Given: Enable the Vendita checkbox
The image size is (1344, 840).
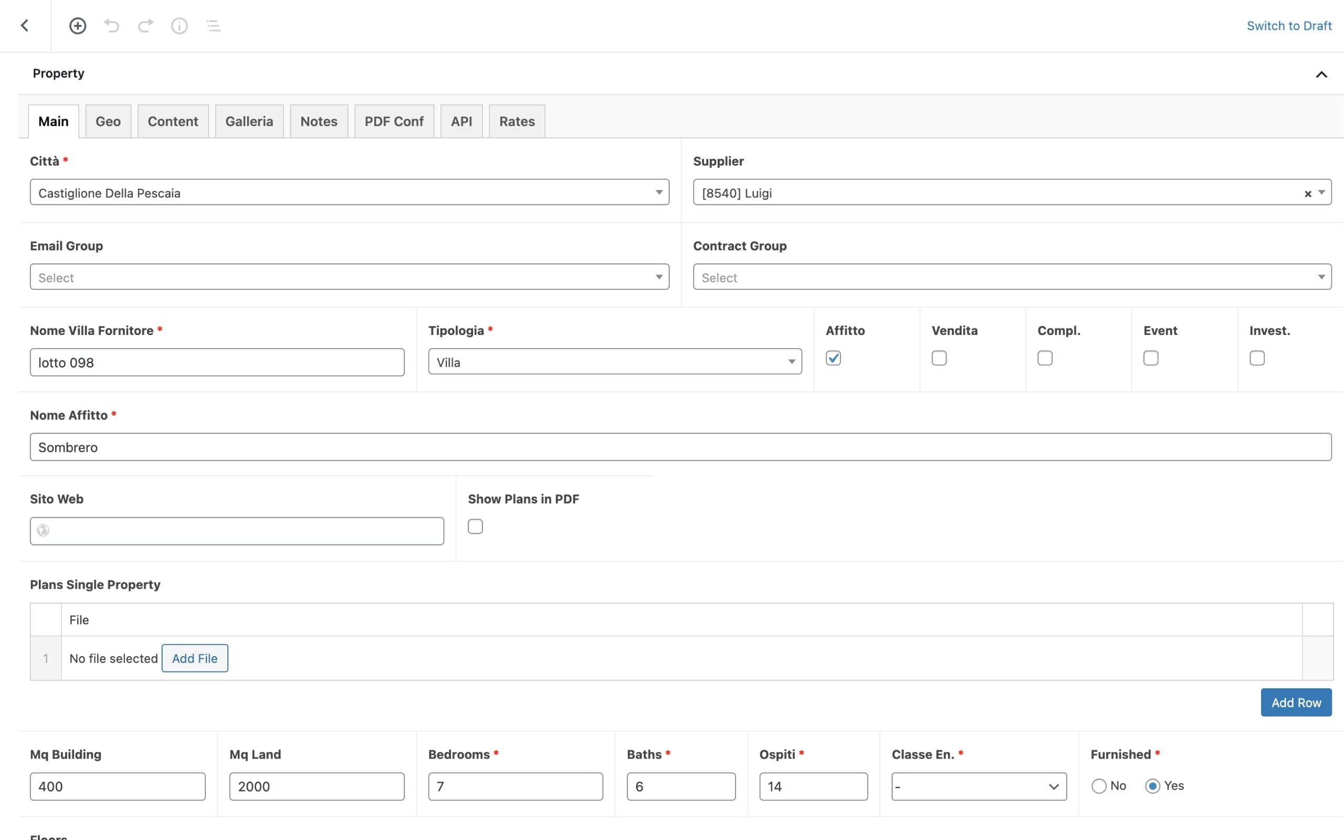Looking at the screenshot, I should (939, 359).
